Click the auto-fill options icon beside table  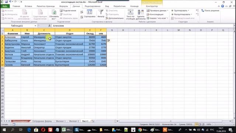[x=108, y=40]
